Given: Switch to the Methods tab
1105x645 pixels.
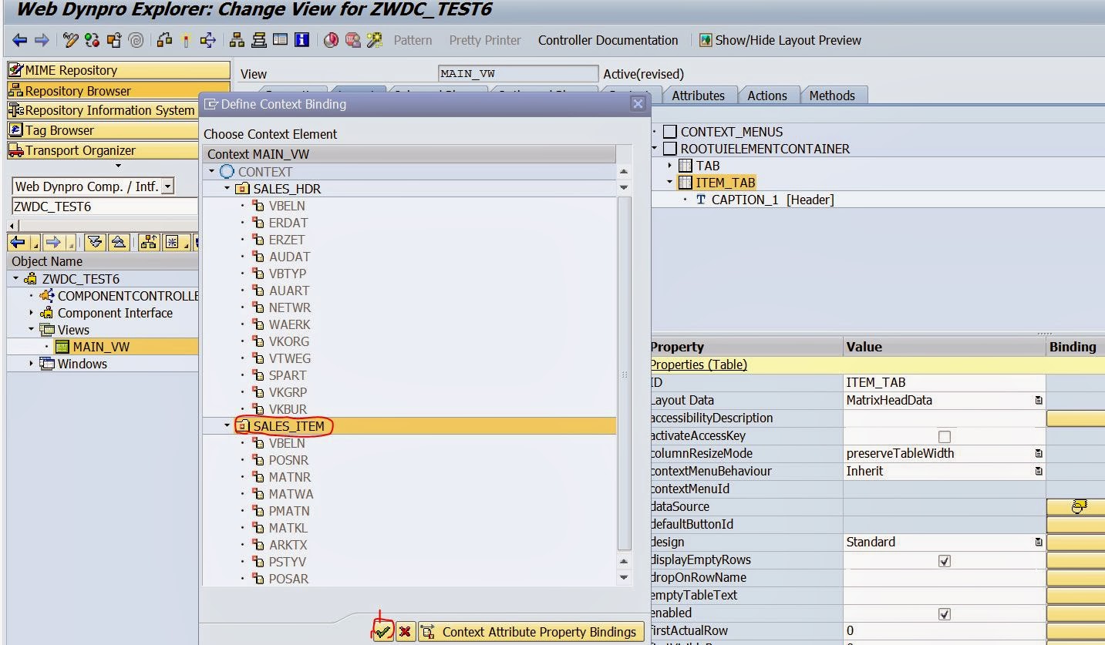Looking at the screenshot, I should (x=831, y=96).
